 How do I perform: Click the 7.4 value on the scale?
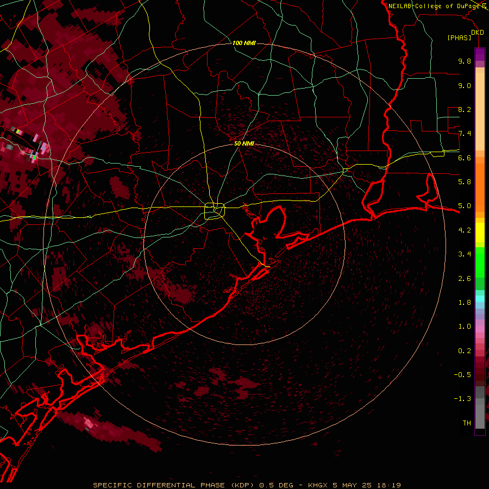[x=465, y=134]
